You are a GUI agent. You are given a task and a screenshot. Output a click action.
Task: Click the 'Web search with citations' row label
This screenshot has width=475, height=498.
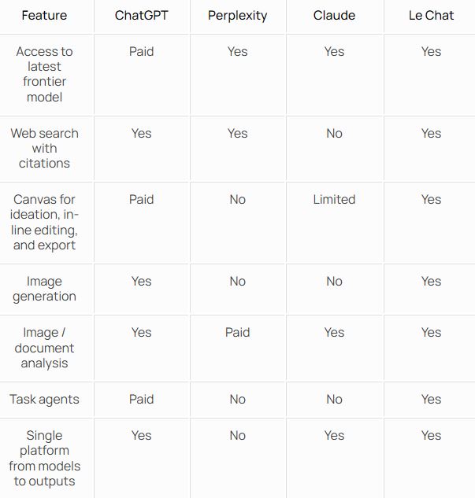pyautogui.click(x=44, y=148)
